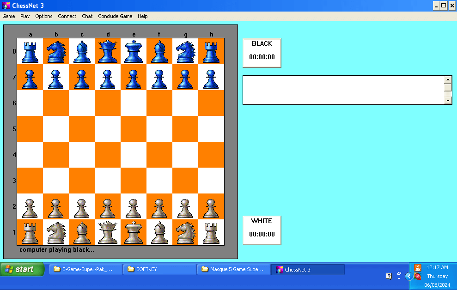
Task: Click the move list scroll down arrow
Action: point(448,101)
